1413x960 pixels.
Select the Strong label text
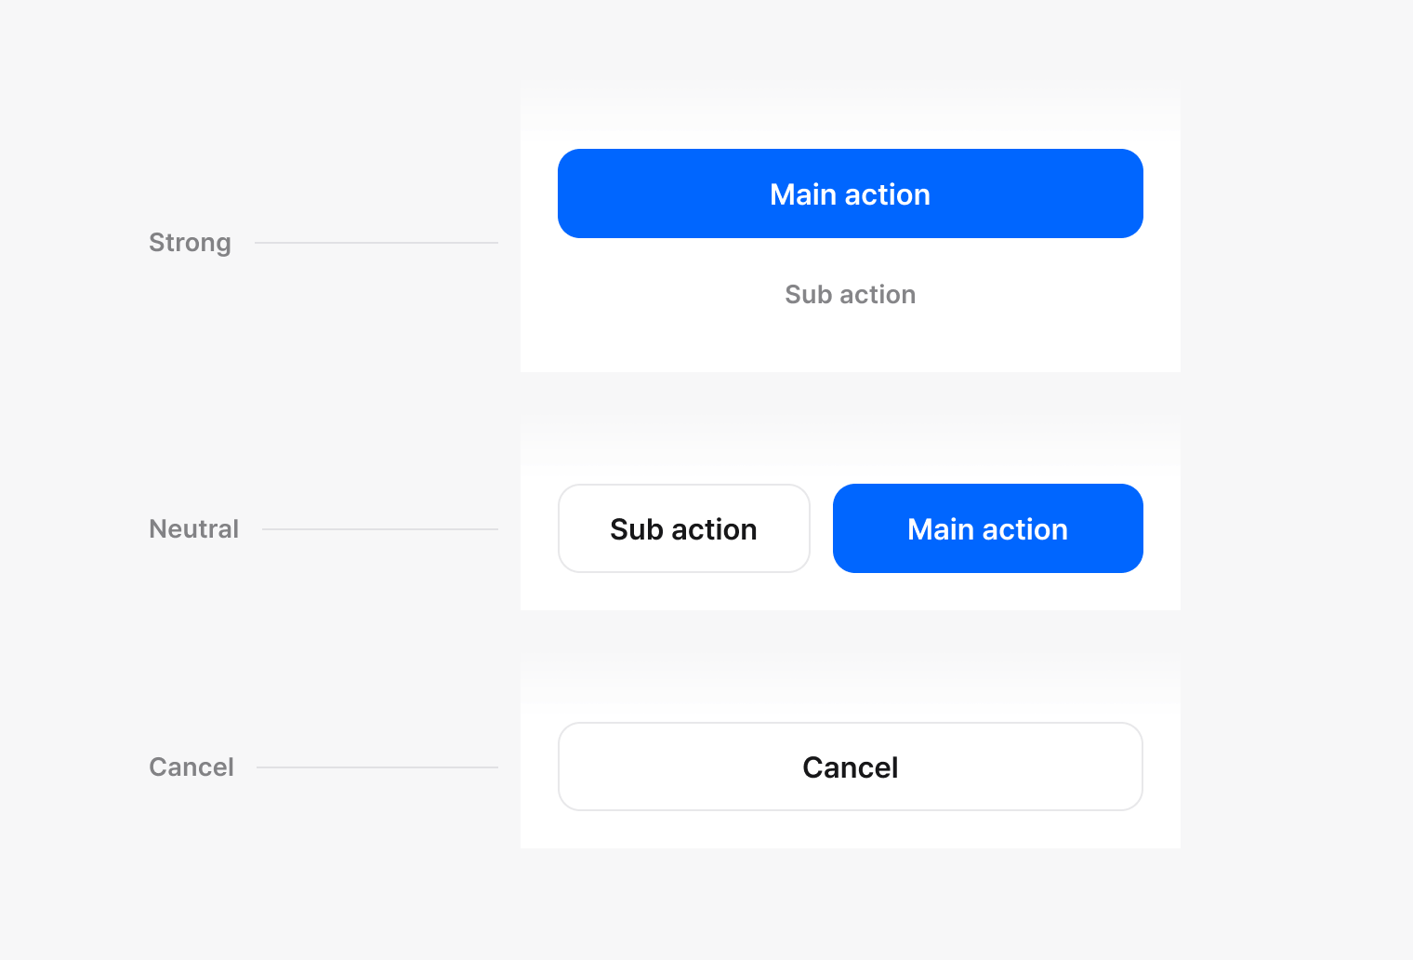tap(190, 243)
